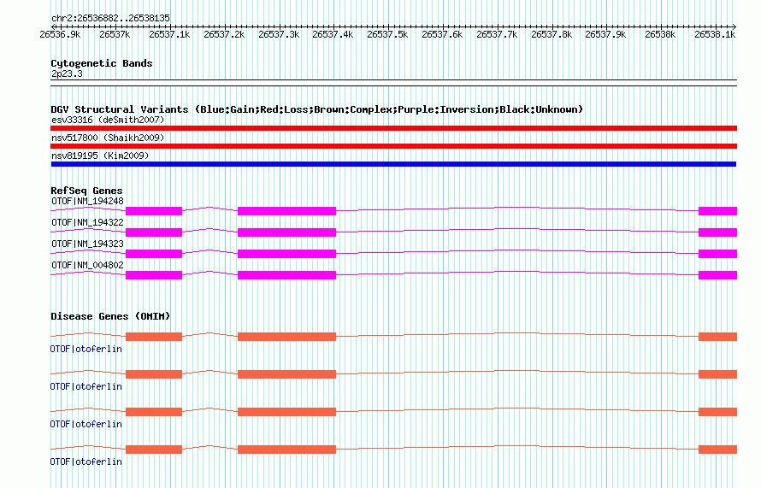Open transcript label OTOF|NM_194248

[87, 202]
